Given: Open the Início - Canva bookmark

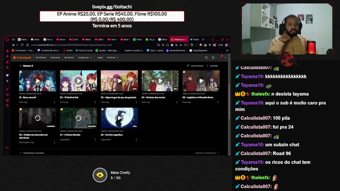Looking at the screenshot, I should [155, 50].
